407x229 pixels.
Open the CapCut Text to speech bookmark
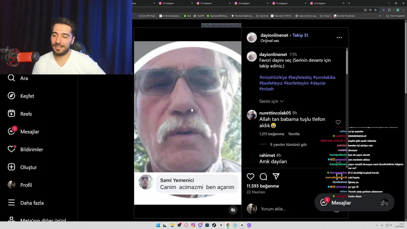click(306, 16)
